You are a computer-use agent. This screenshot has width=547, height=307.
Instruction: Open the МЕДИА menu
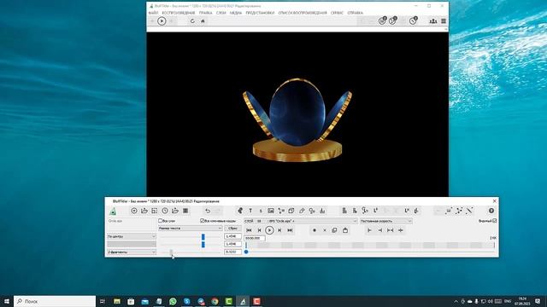[236, 13]
